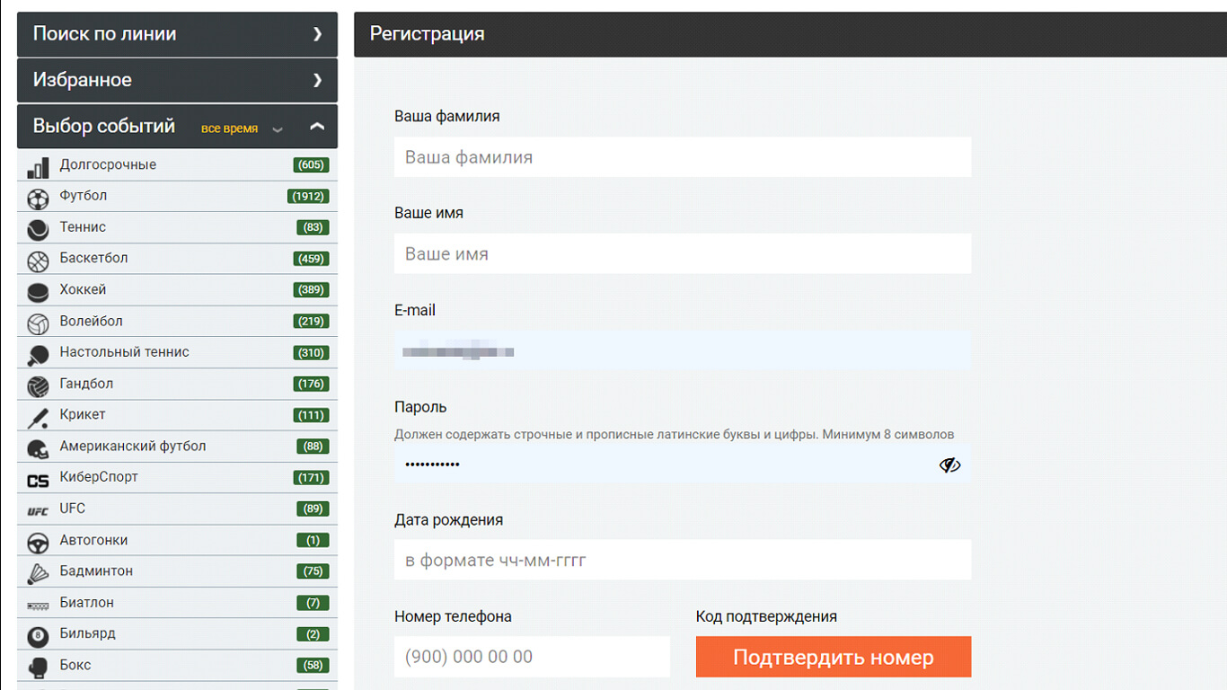Click the Волейбол ball icon
Image resolution: width=1227 pixels, height=690 pixels.
pyautogui.click(x=38, y=323)
